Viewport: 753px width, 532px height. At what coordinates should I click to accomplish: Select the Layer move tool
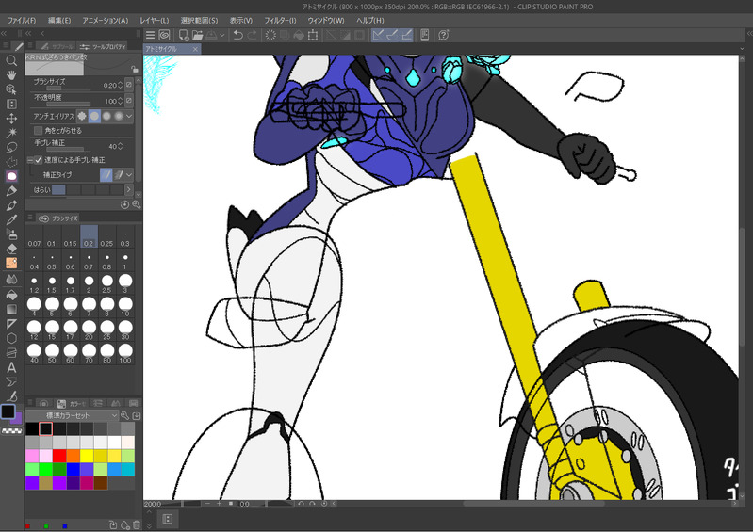coord(11,118)
